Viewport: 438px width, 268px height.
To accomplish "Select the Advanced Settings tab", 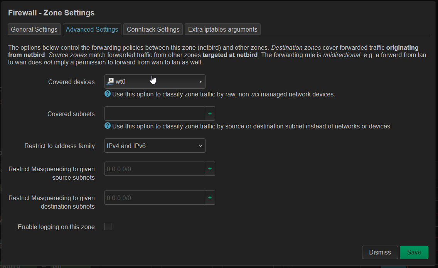I will point(92,29).
